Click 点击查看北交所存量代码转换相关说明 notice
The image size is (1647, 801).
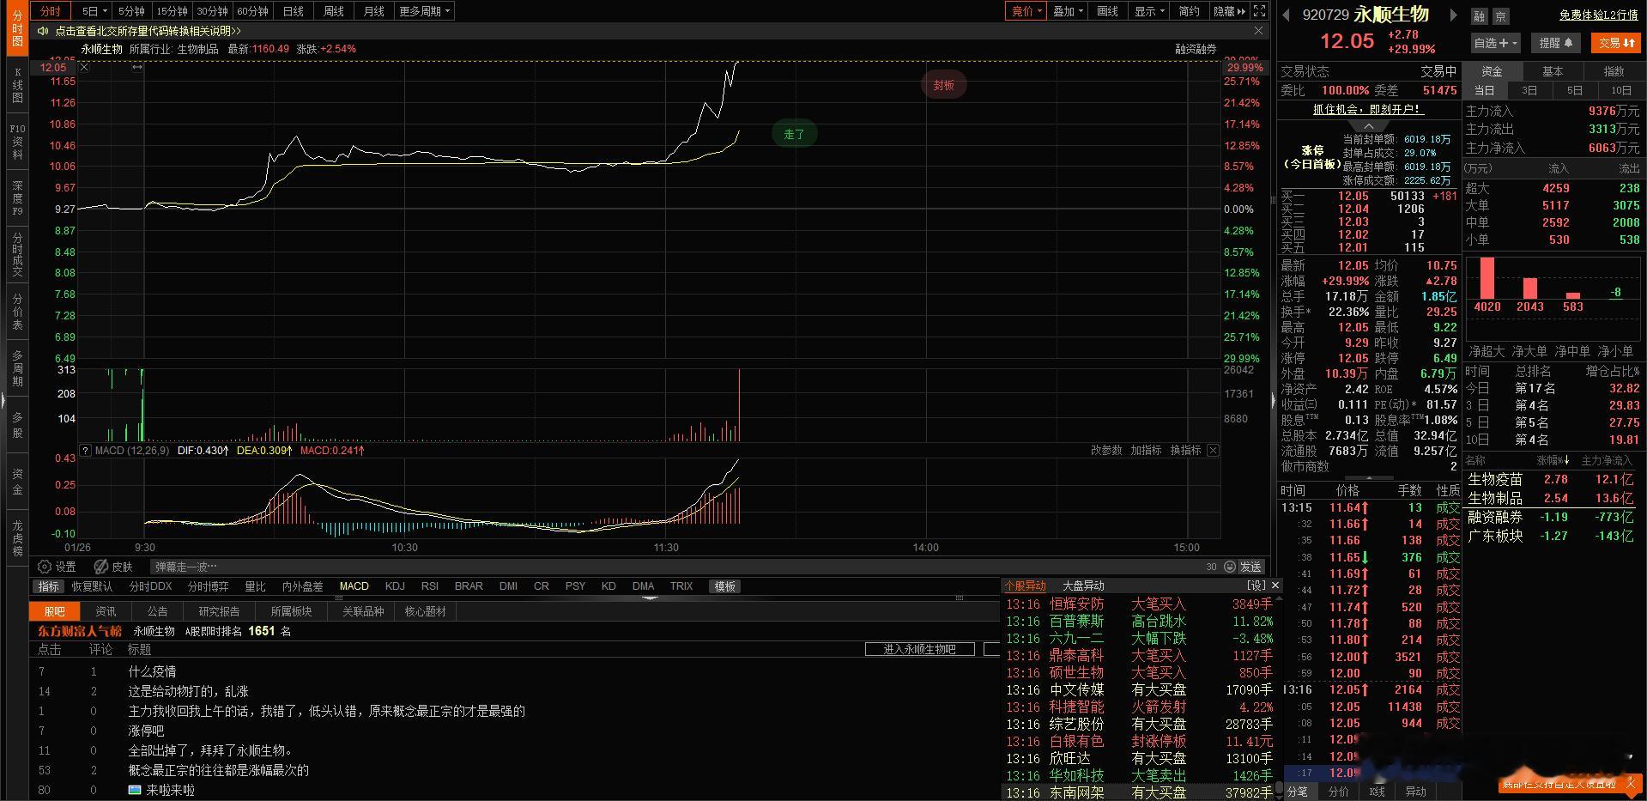tap(148, 31)
